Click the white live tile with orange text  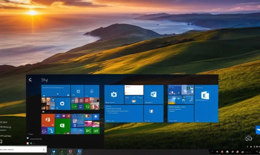(134, 90)
